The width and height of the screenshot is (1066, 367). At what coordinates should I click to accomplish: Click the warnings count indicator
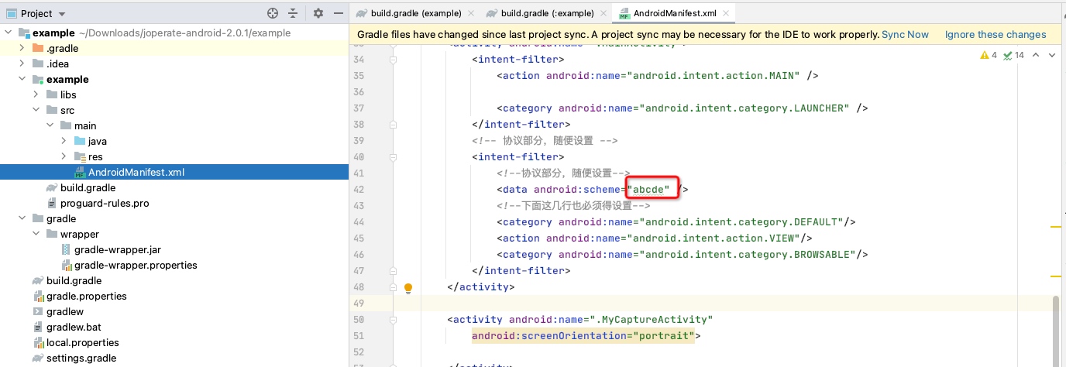(x=988, y=55)
